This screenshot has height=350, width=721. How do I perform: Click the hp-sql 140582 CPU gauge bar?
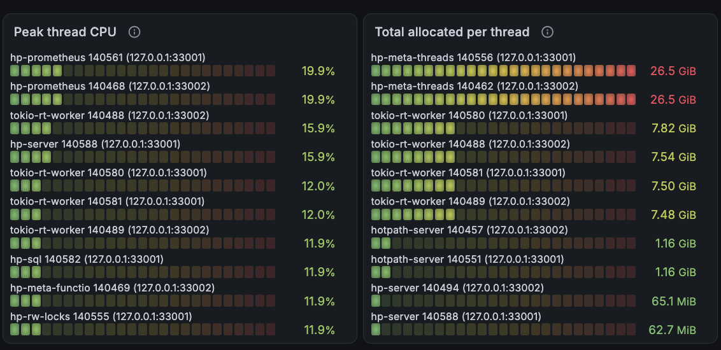coord(143,272)
